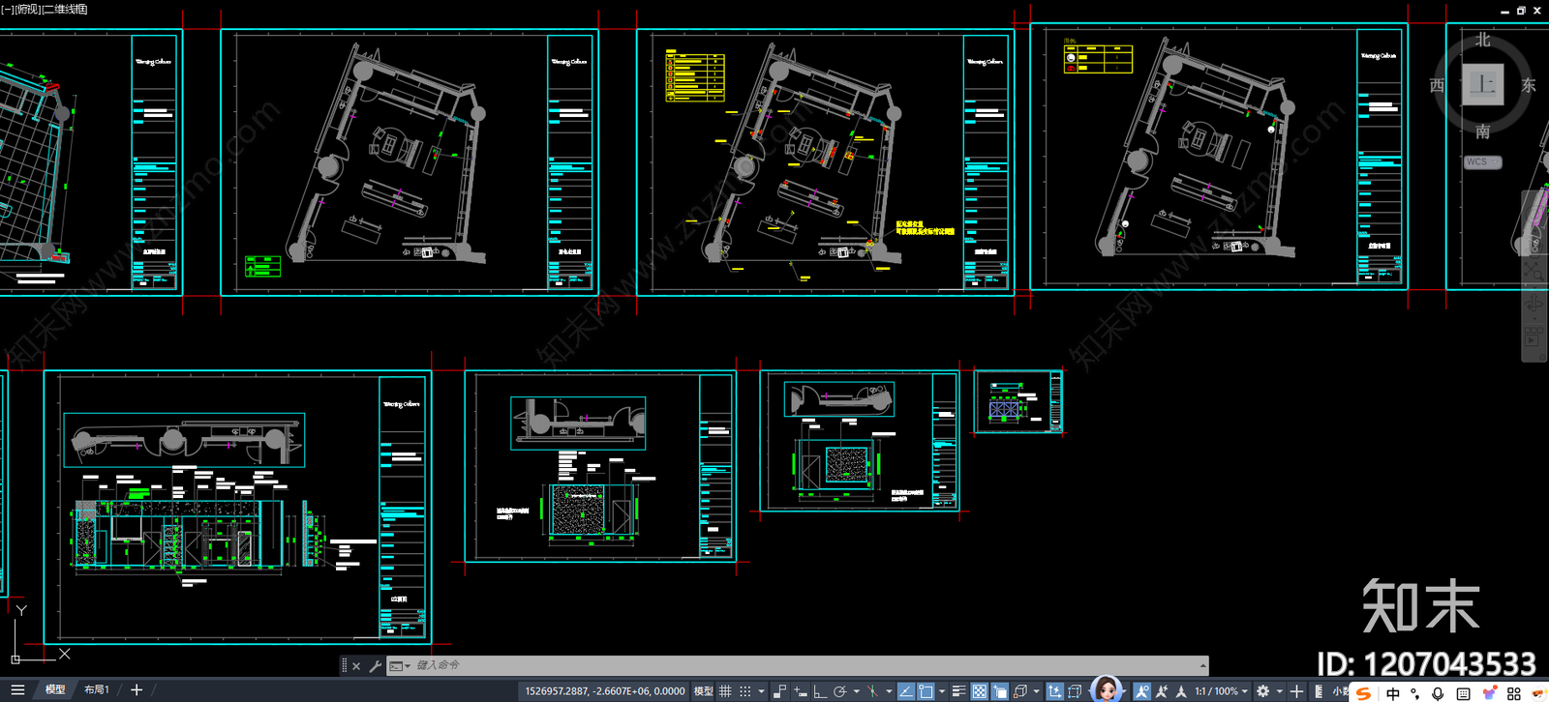The width and height of the screenshot is (1549, 702).
Task: Toggle object snap tracking
Action: 906,691
